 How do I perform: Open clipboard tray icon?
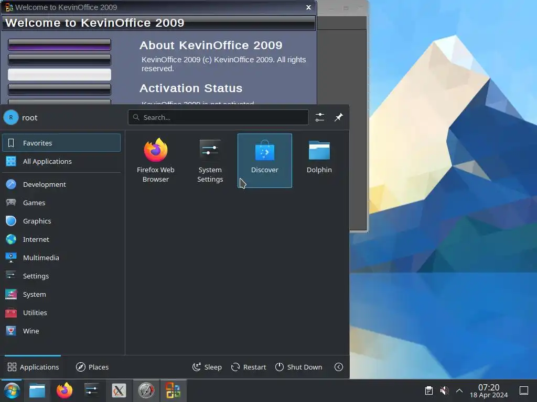click(x=429, y=390)
